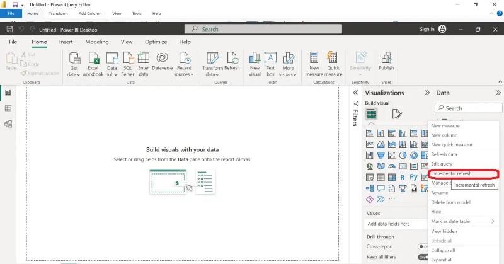
Task: Insert a Text box
Action: (x=271, y=64)
